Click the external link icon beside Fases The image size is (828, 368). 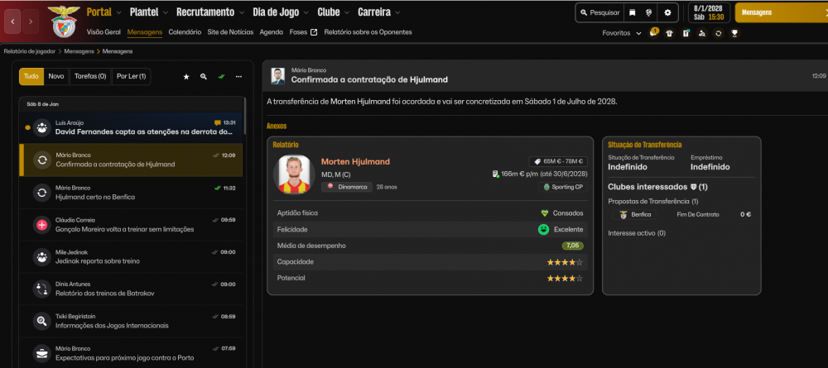[314, 32]
